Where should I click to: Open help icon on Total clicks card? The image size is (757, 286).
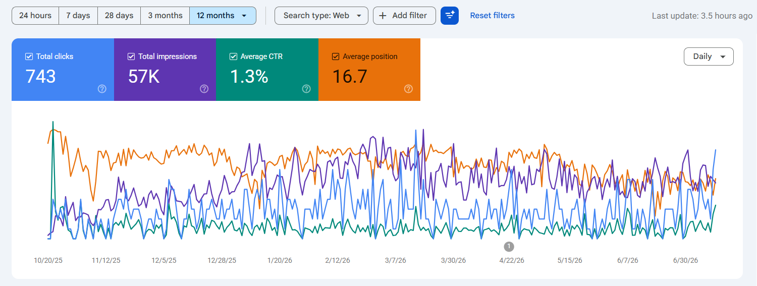tap(102, 89)
